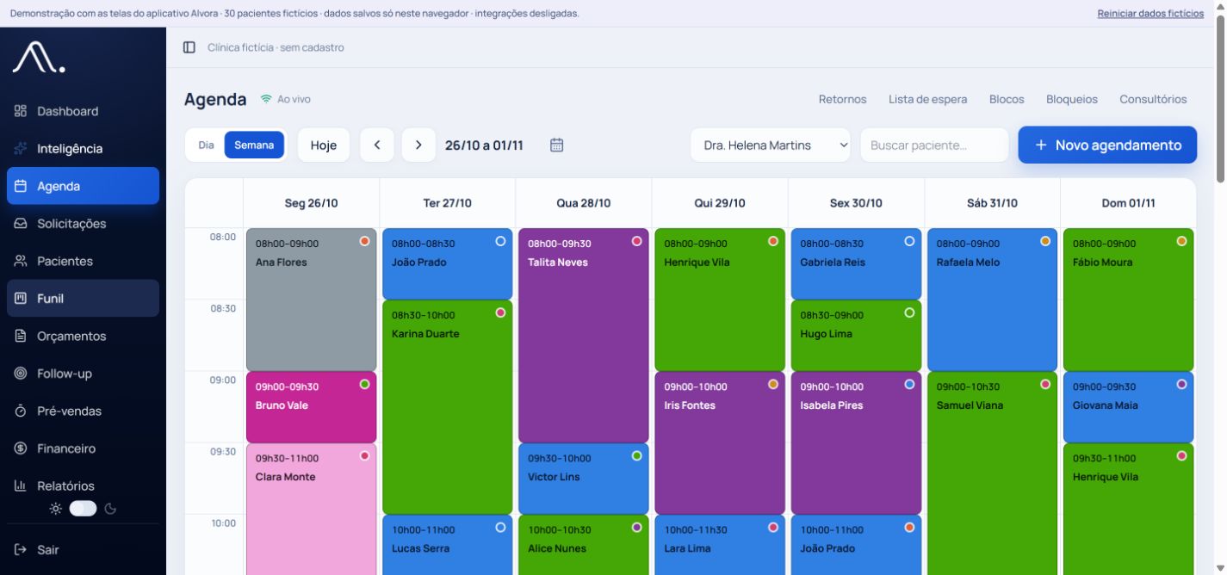Screen dimensions: 1227x575
Task: Switch to the Bloqueios tab
Action: coord(1071,99)
